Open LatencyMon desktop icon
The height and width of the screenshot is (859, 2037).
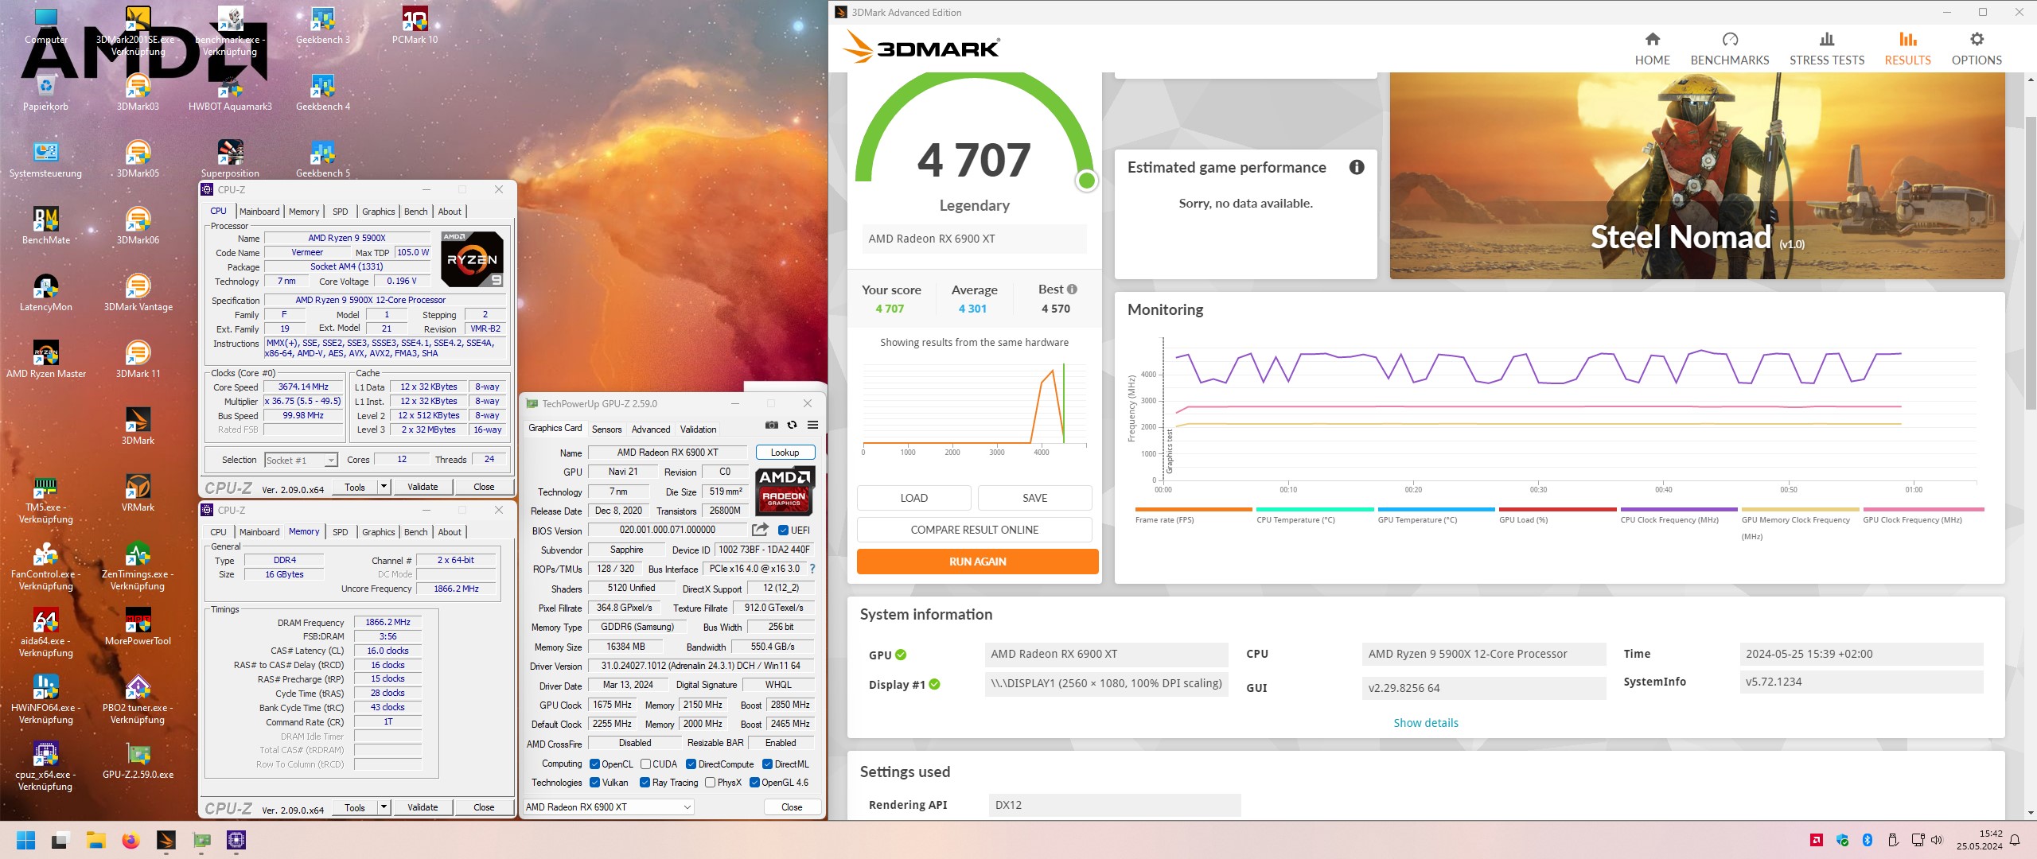[46, 293]
